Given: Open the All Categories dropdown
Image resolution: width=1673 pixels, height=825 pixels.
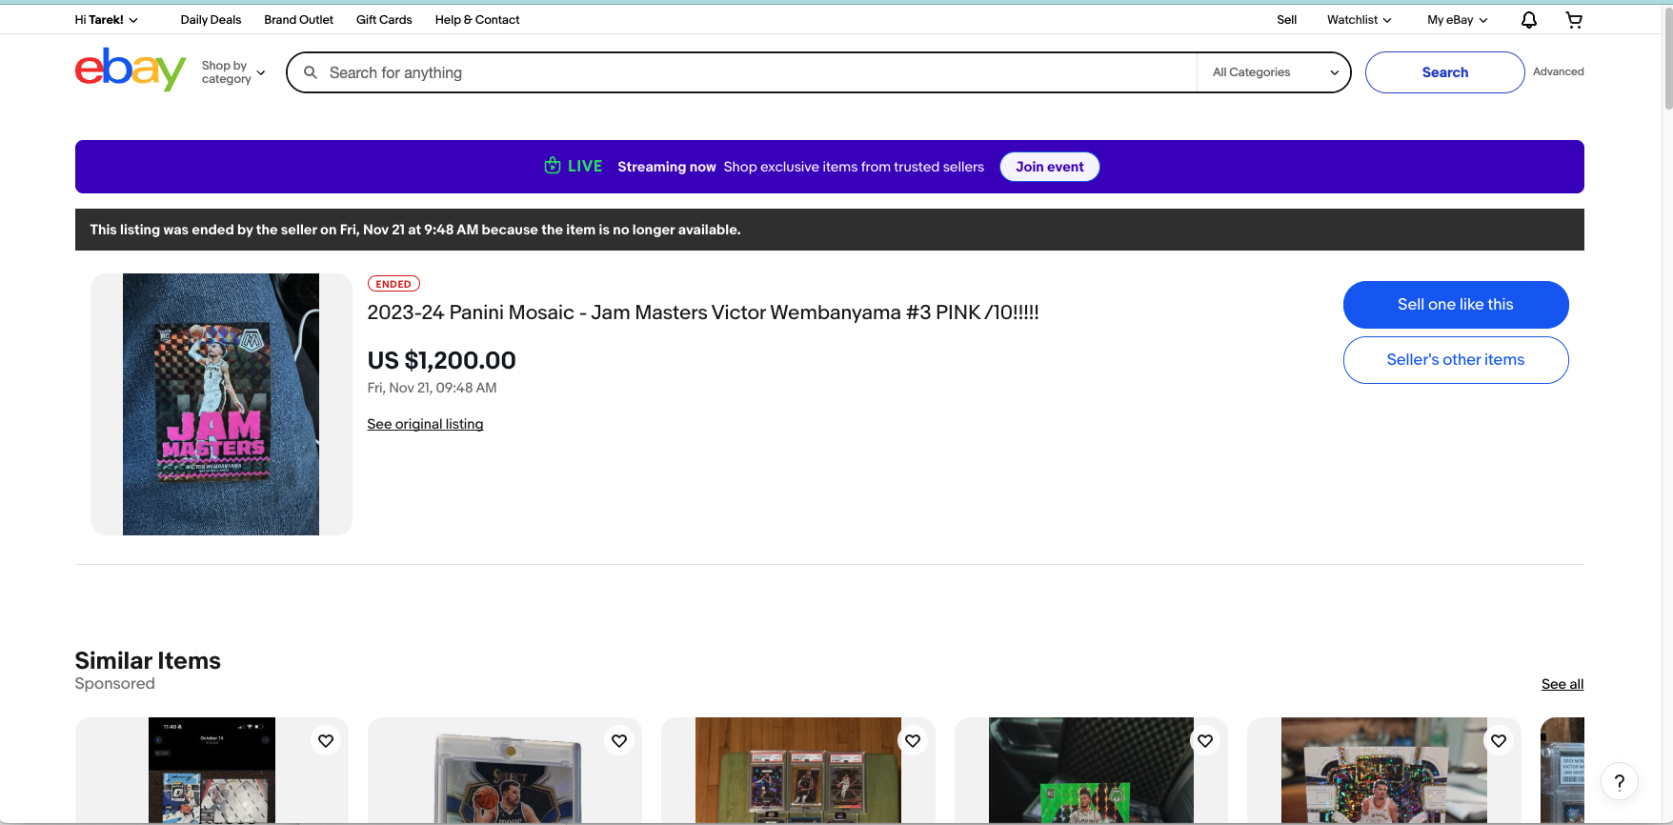Looking at the screenshot, I should [1274, 72].
